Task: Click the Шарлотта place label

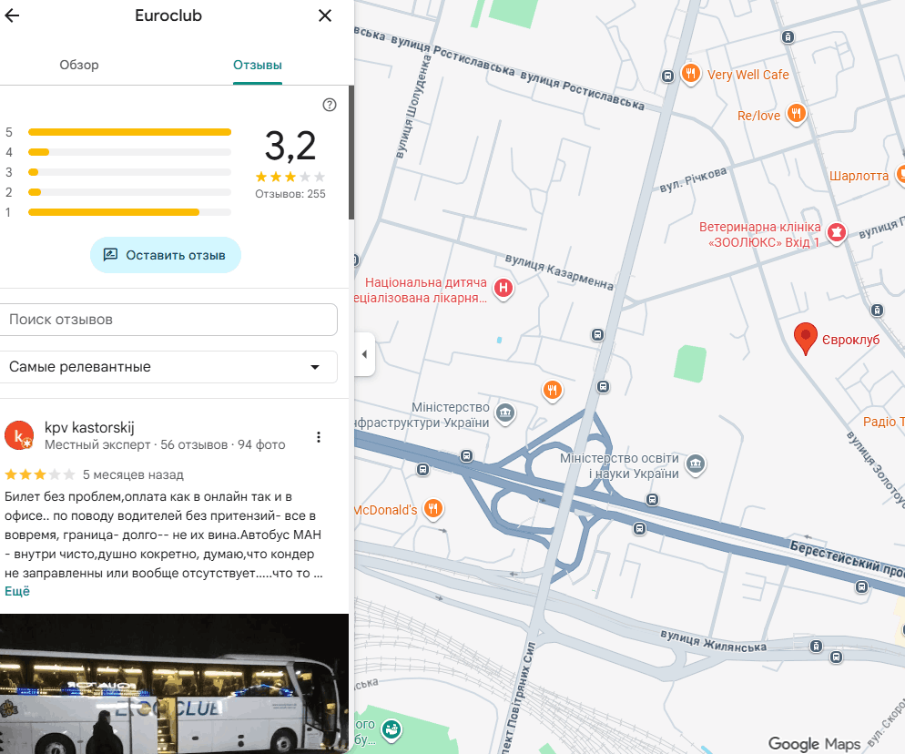Action: (x=859, y=176)
